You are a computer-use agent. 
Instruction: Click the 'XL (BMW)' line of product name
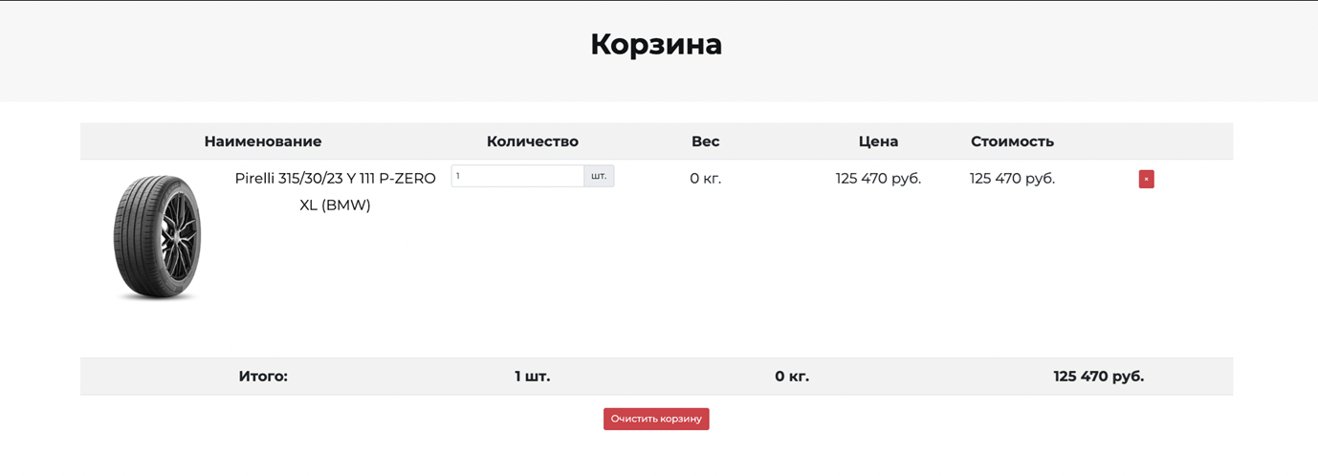335,206
